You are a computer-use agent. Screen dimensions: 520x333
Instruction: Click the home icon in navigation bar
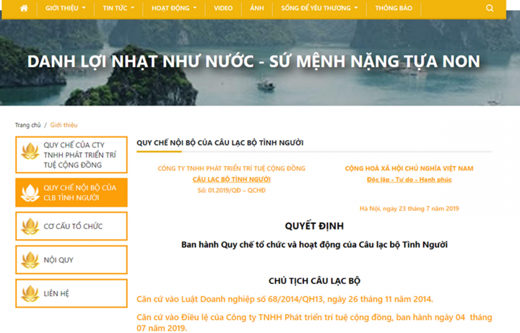tap(24, 8)
